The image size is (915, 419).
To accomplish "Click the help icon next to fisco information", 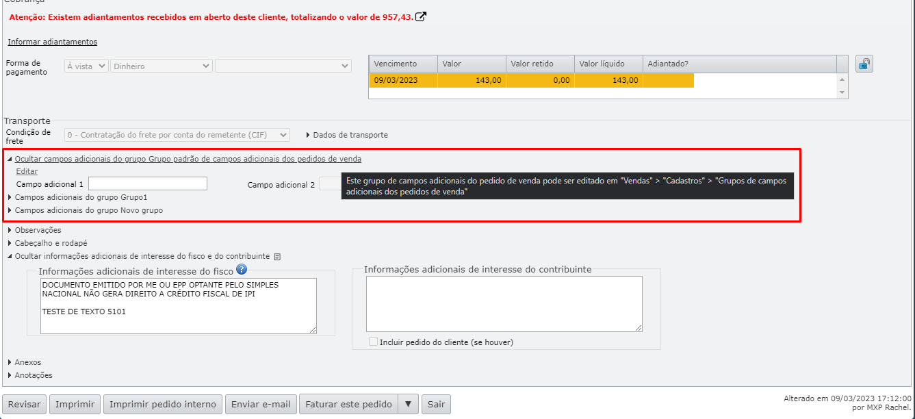I will pos(241,270).
